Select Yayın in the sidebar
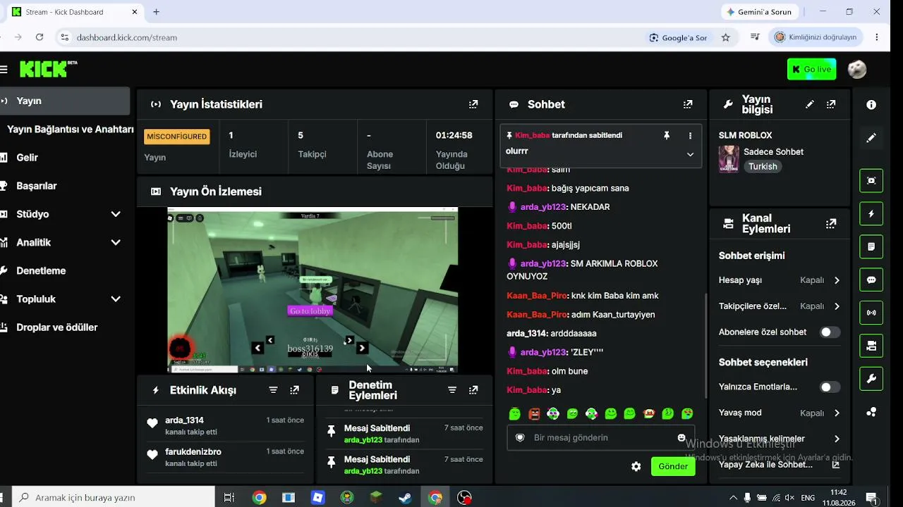 (65, 101)
